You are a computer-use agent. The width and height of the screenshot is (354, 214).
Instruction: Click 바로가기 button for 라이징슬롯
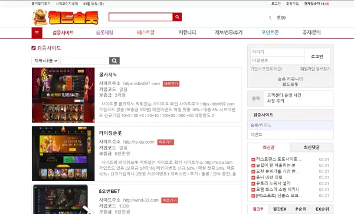[165, 142]
